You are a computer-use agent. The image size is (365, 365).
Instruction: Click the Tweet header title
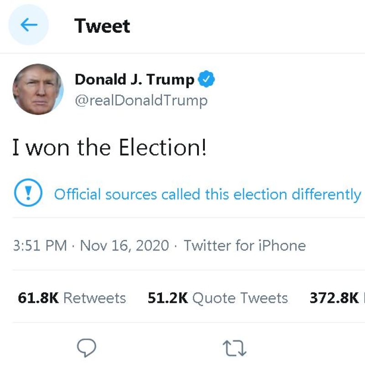(x=102, y=26)
